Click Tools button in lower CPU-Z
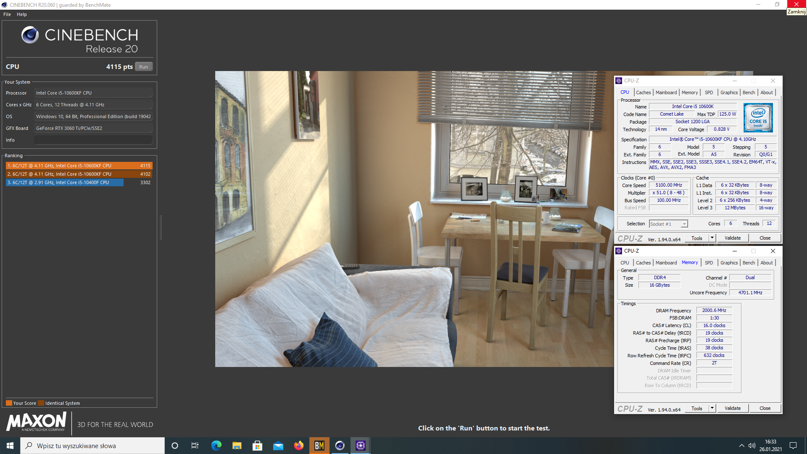 (x=697, y=409)
